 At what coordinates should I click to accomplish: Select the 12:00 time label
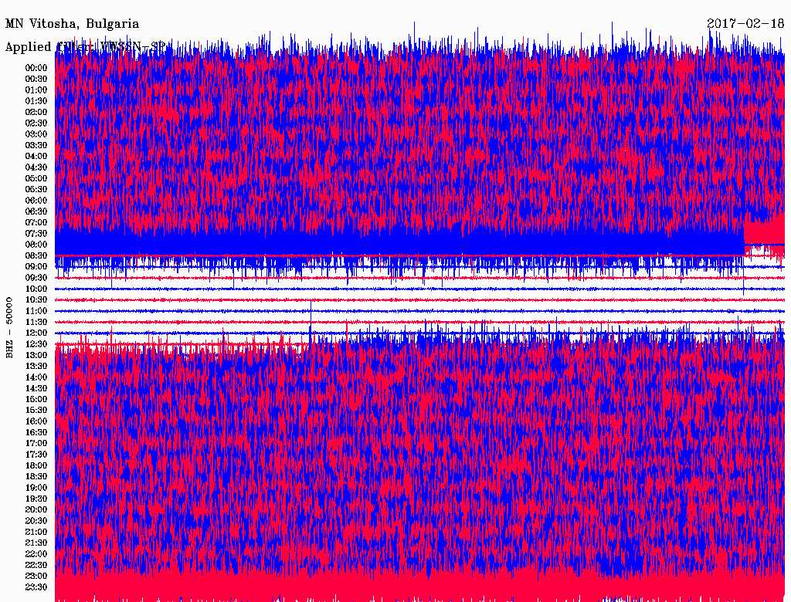tap(36, 333)
